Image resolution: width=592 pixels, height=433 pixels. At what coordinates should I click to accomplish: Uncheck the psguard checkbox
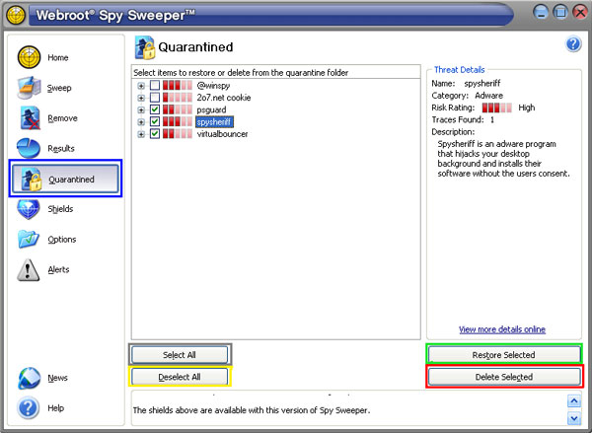click(x=155, y=109)
